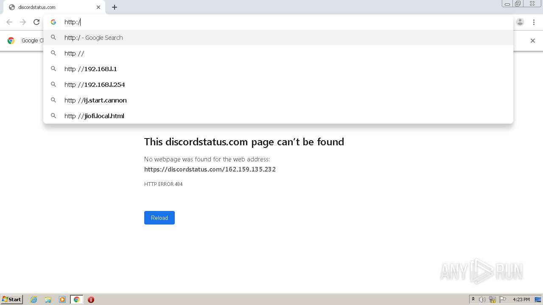The image size is (543, 305).
Task: Show hidden system tray icons
Action: click(x=473, y=299)
